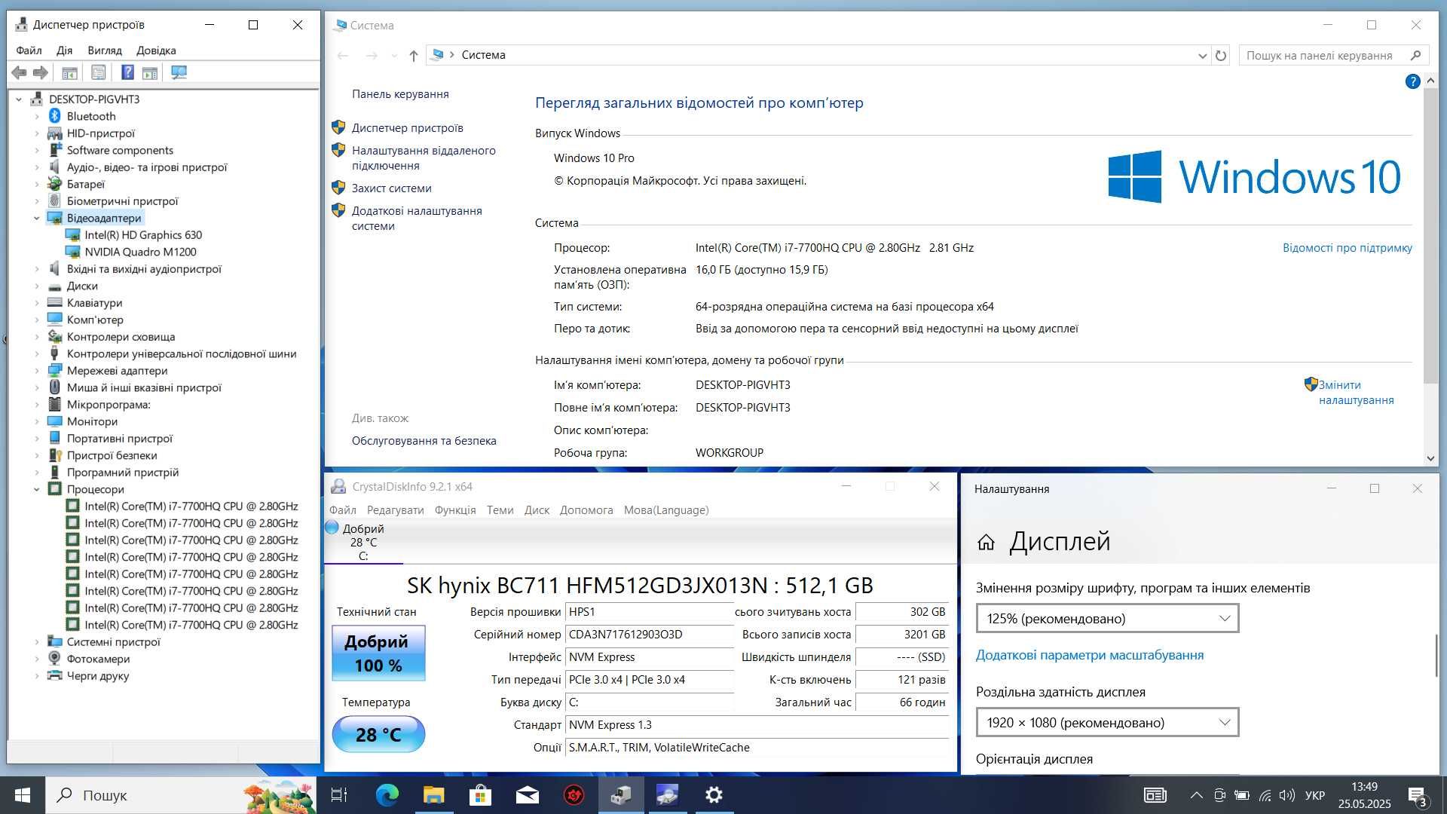Click Диспетчер пристроїв link in System window
Image resolution: width=1447 pixels, height=814 pixels.
(407, 128)
